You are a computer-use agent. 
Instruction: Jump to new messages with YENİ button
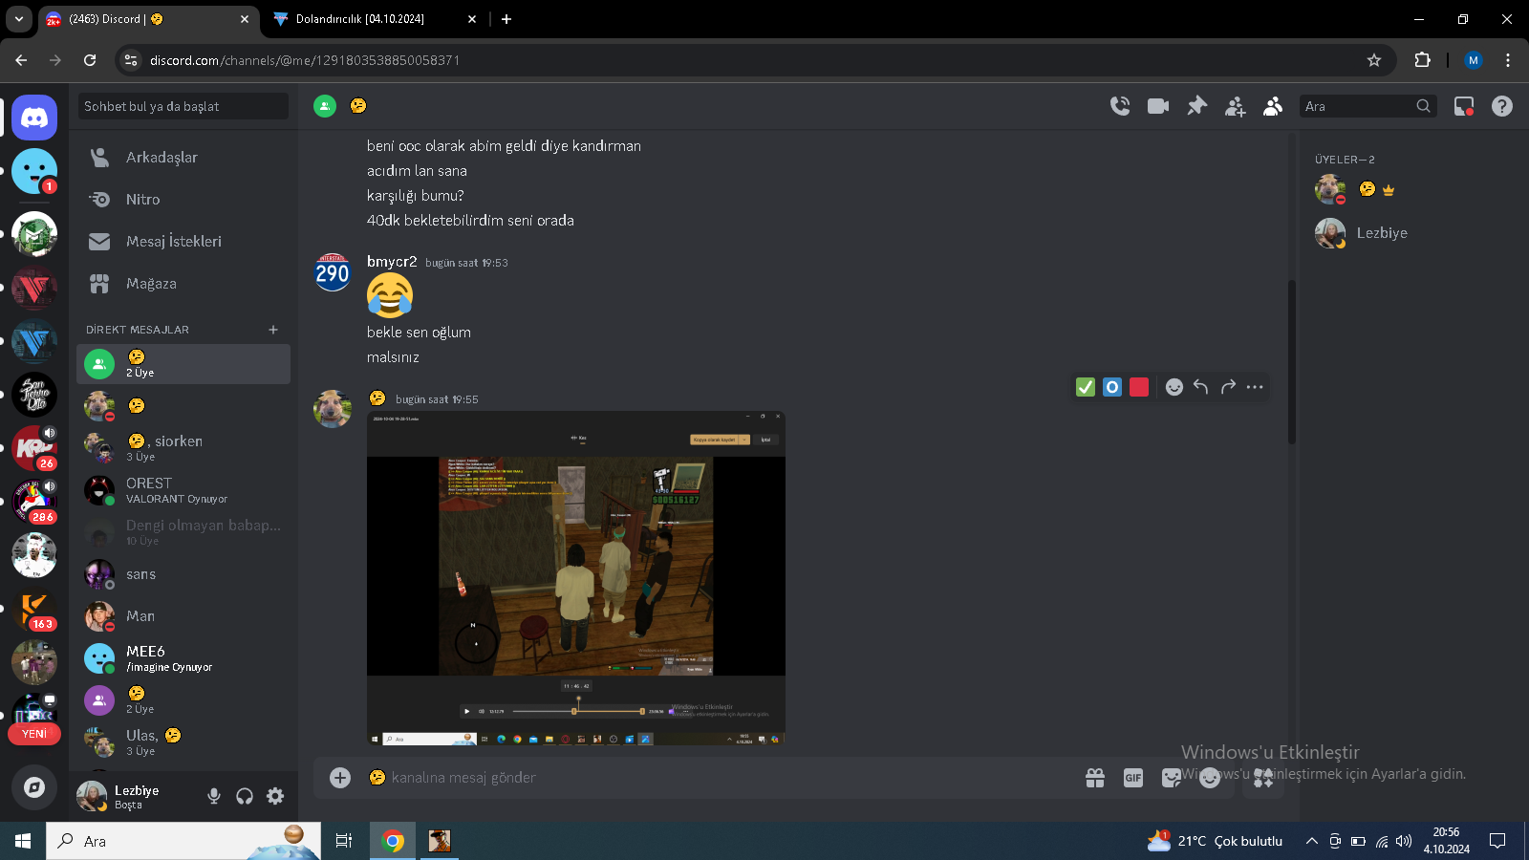[34, 734]
